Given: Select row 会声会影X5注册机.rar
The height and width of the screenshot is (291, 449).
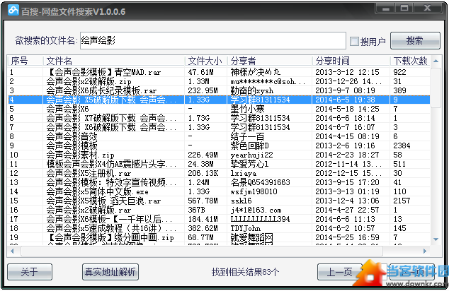Looking at the screenshot, I should click(x=219, y=173).
